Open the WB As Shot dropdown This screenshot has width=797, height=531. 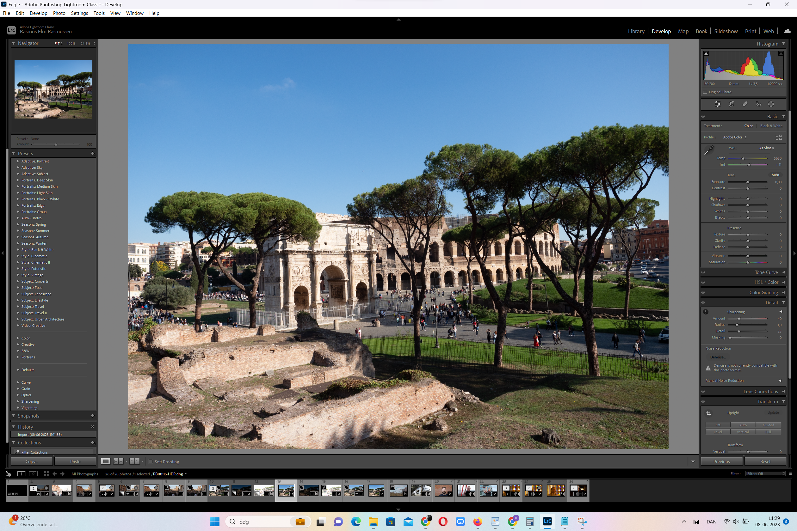click(767, 148)
